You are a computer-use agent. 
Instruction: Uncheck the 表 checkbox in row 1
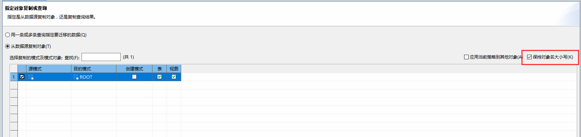tap(159, 77)
